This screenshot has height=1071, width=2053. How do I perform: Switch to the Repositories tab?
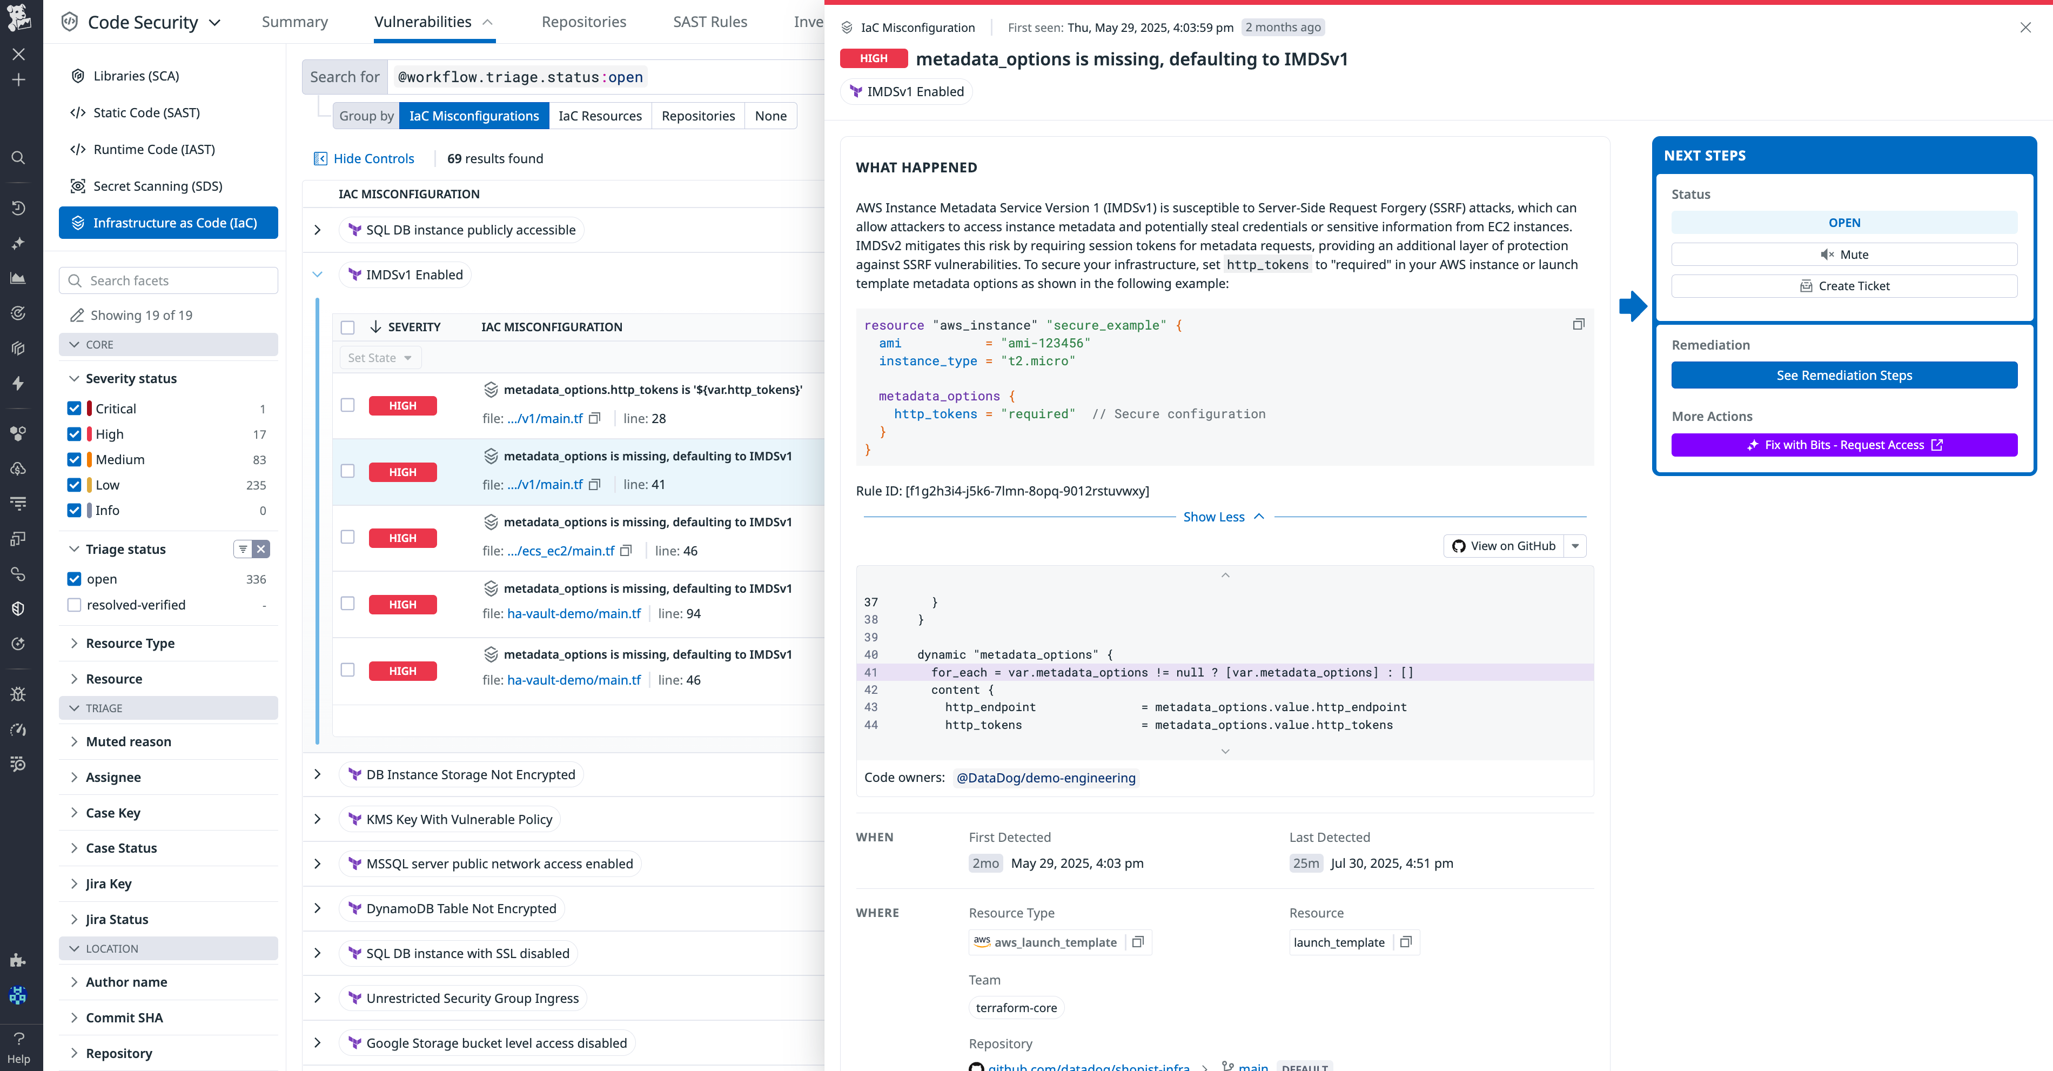(x=583, y=22)
